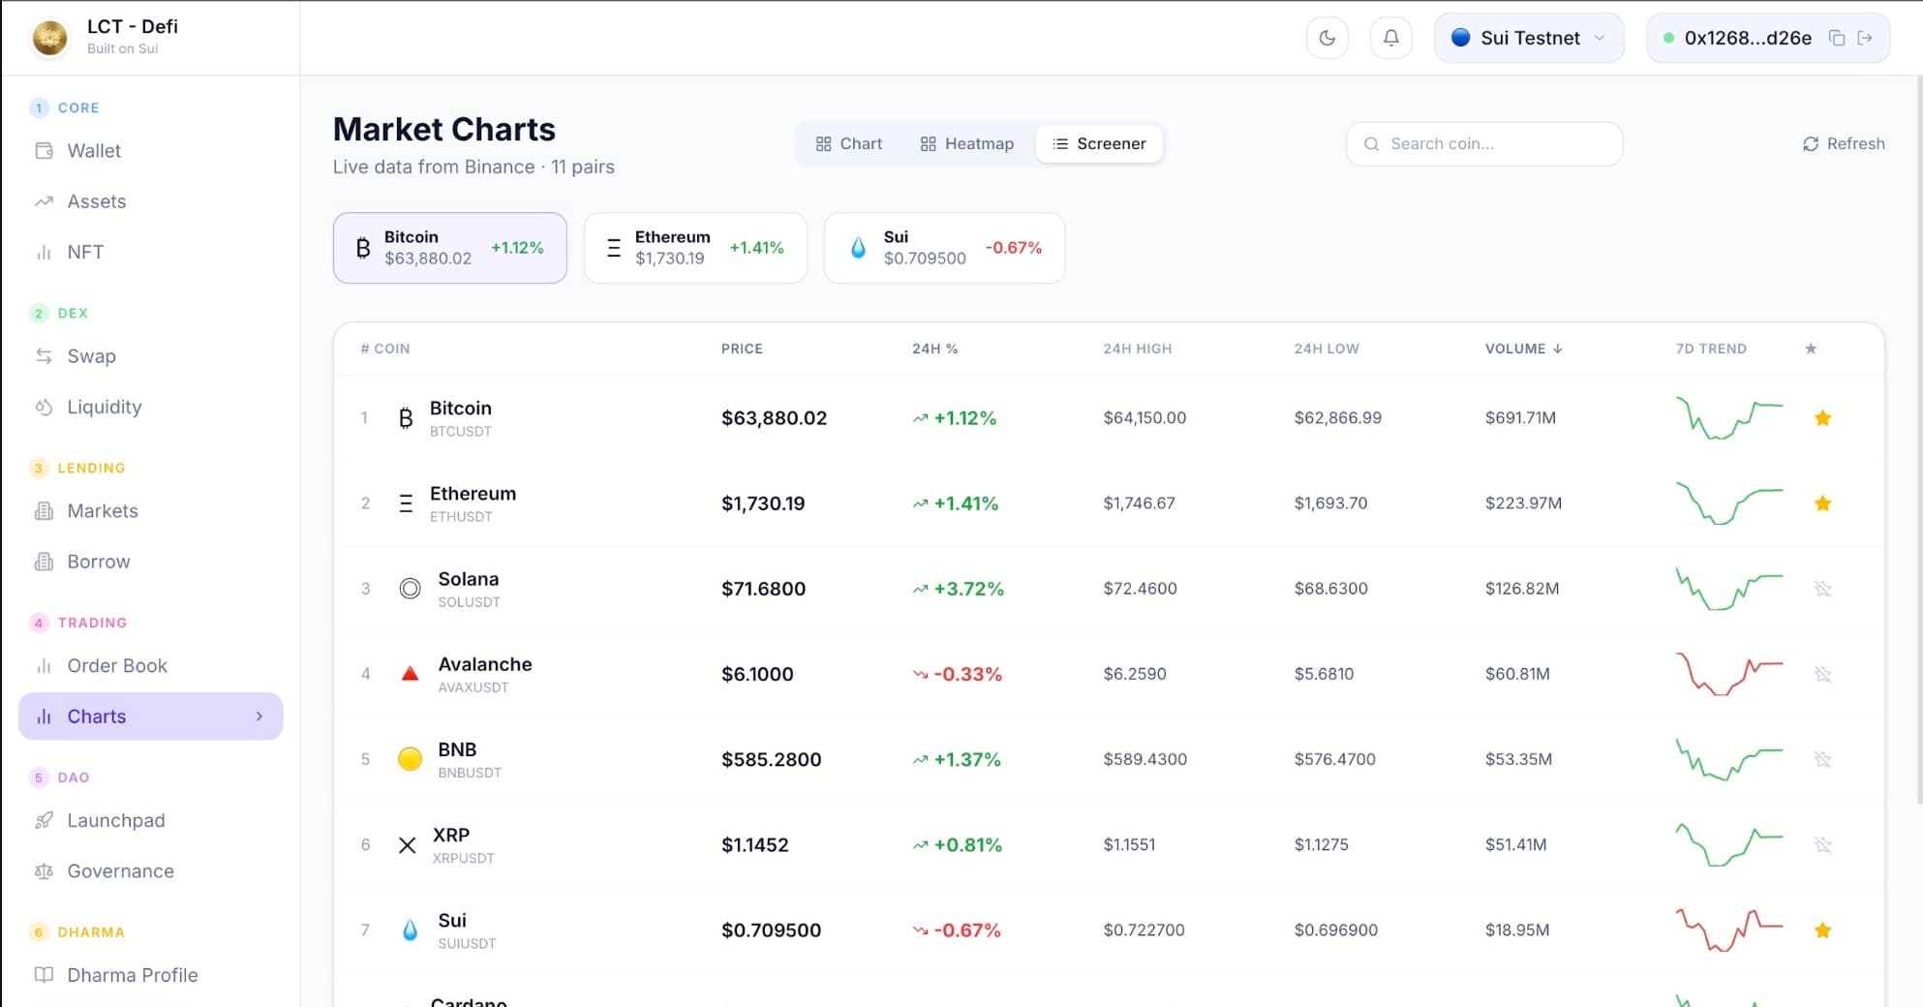
Task: Open notifications bell icon
Action: point(1390,38)
